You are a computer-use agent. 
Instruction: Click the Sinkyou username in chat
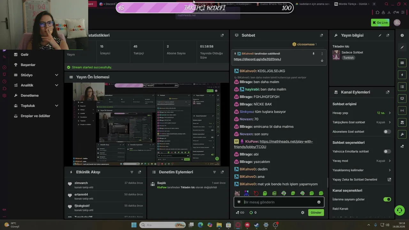tap(246, 112)
